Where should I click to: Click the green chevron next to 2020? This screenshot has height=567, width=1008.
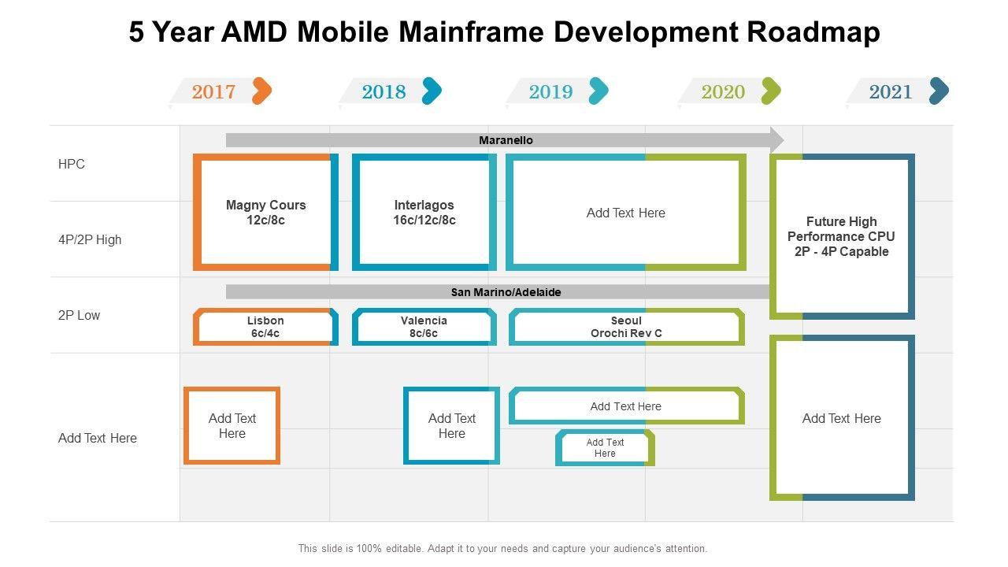pyautogui.click(x=771, y=91)
